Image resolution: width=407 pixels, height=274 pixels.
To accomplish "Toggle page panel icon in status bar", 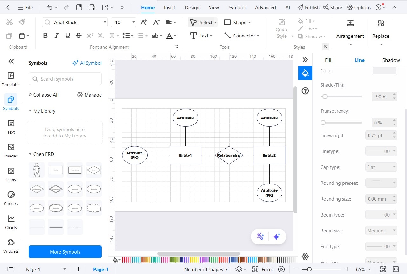I will 11,269.
